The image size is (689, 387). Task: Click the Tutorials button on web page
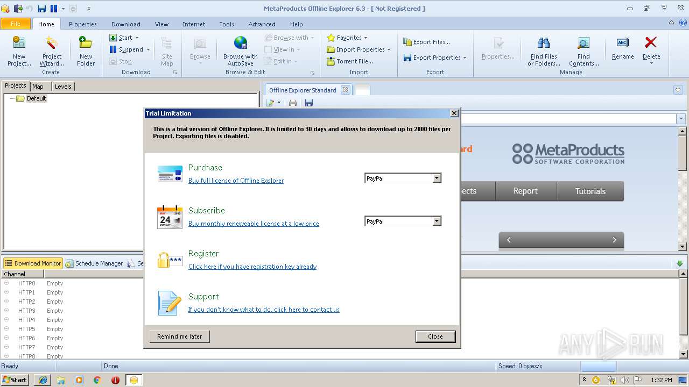(x=590, y=191)
